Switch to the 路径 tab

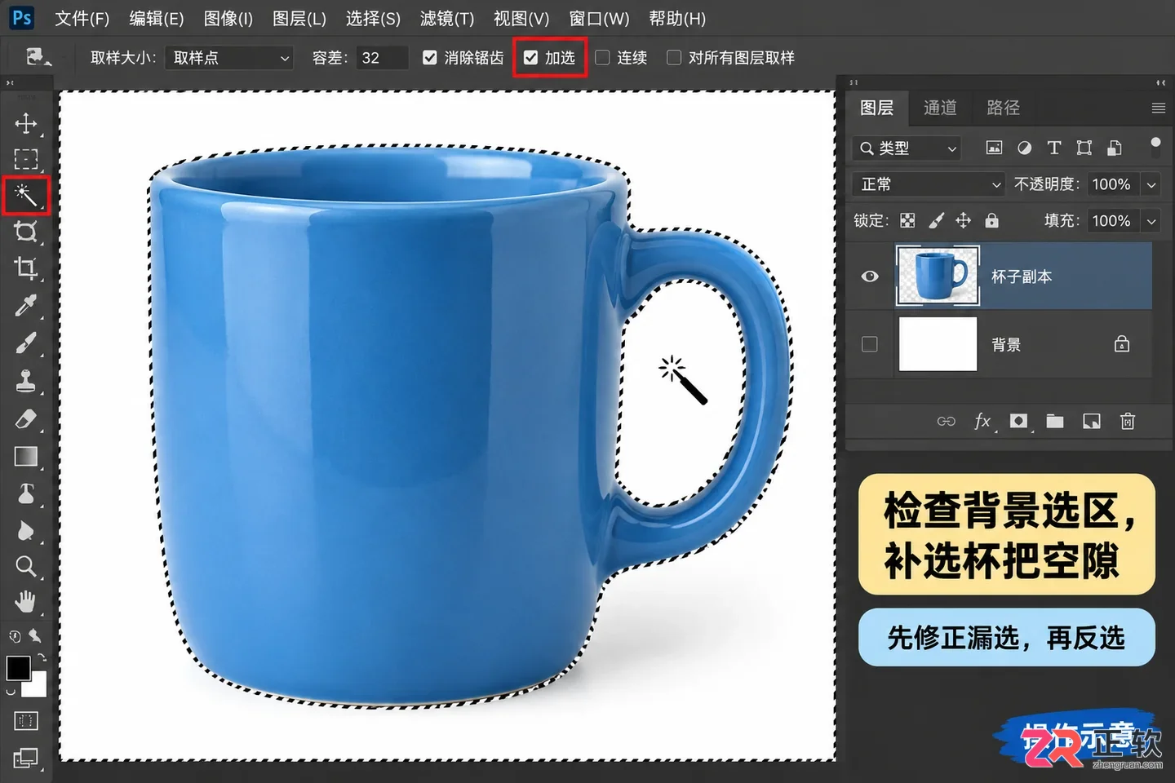[1003, 108]
